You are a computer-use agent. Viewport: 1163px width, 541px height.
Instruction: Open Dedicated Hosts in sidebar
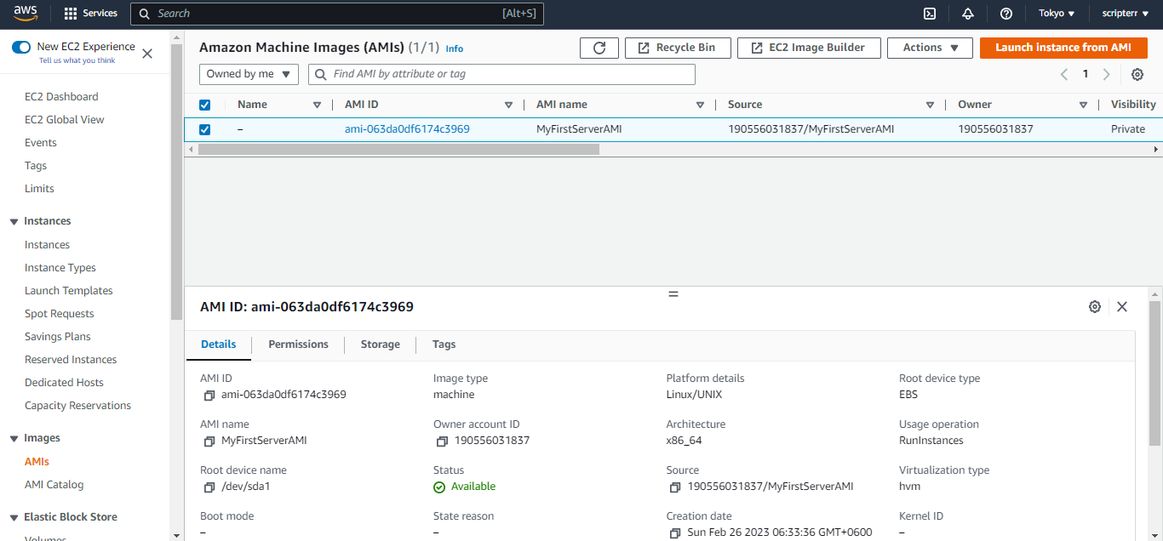click(x=64, y=383)
